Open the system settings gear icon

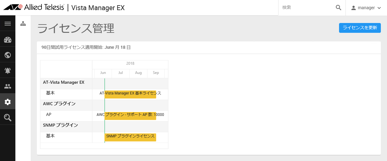tap(8, 102)
